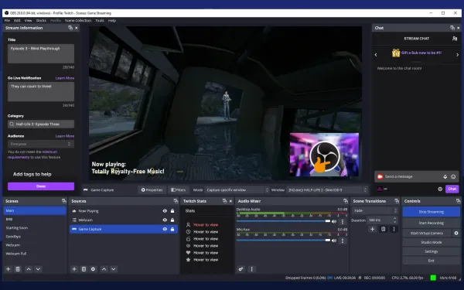Image resolution: width=464 pixels, height=290 pixels.
Task: Open the capture Window dropdown
Action: pos(327,190)
